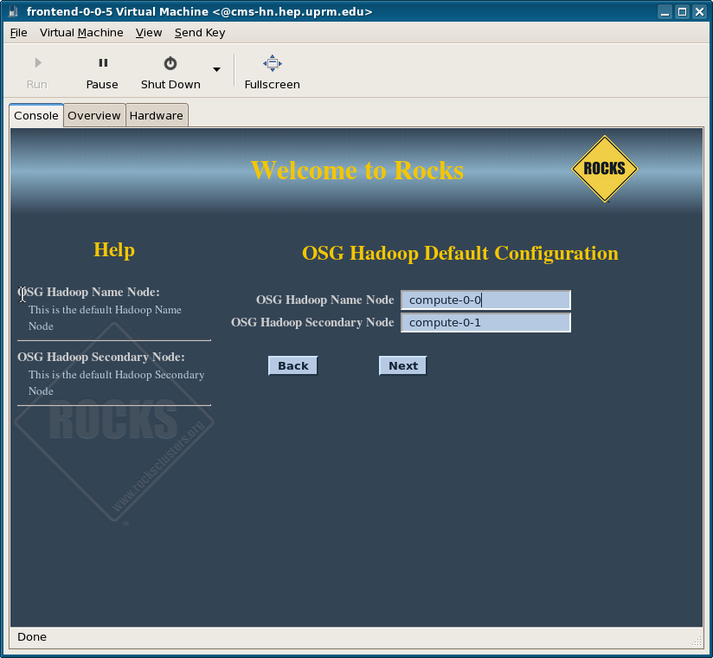Click the OSG Hadoop Secondary Node field

pyautogui.click(x=485, y=323)
